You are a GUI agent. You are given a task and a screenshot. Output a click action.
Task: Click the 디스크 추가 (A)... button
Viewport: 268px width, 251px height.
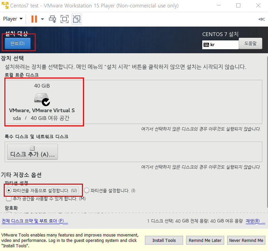coord(32,152)
